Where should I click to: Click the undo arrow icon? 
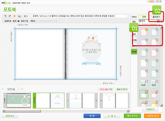point(5,16)
